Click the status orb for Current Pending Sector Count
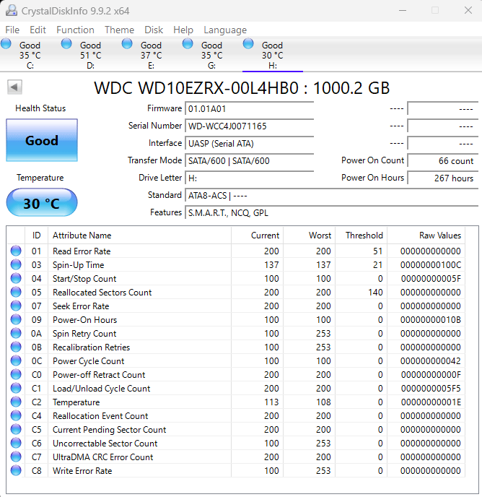The image size is (482, 497). 16,430
